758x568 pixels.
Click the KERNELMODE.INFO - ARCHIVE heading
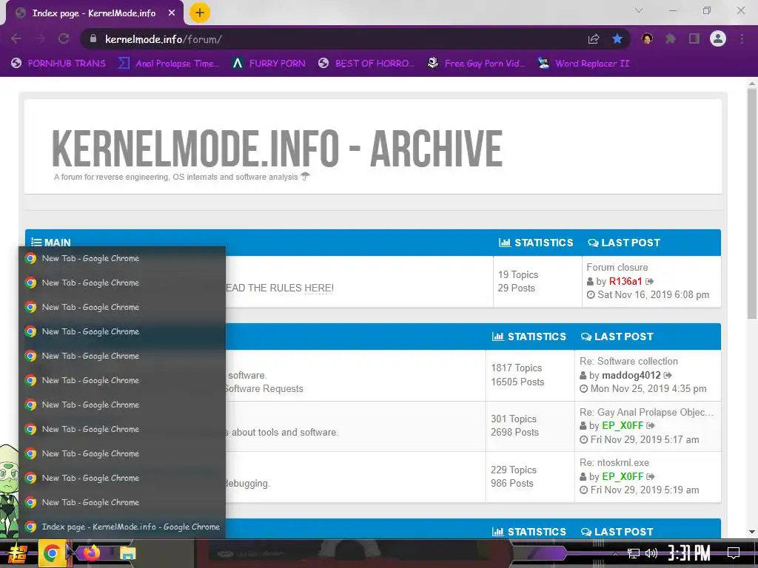[277, 148]
